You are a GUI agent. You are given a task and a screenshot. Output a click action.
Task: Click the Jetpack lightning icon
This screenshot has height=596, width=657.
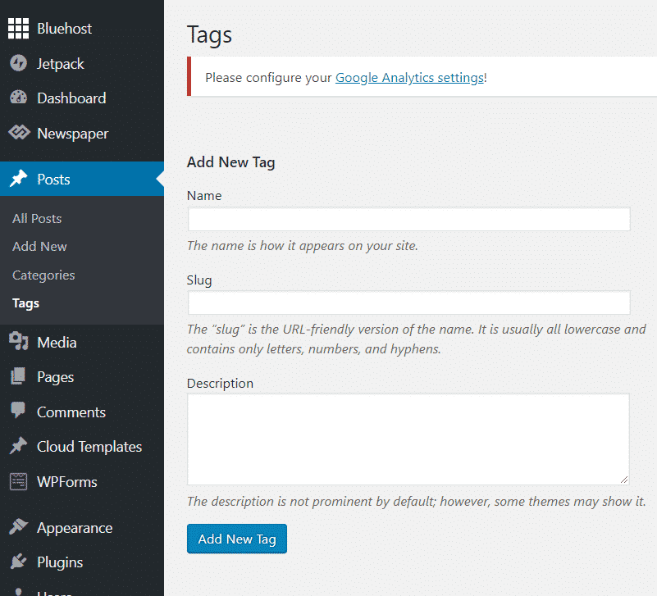[18, 63]
